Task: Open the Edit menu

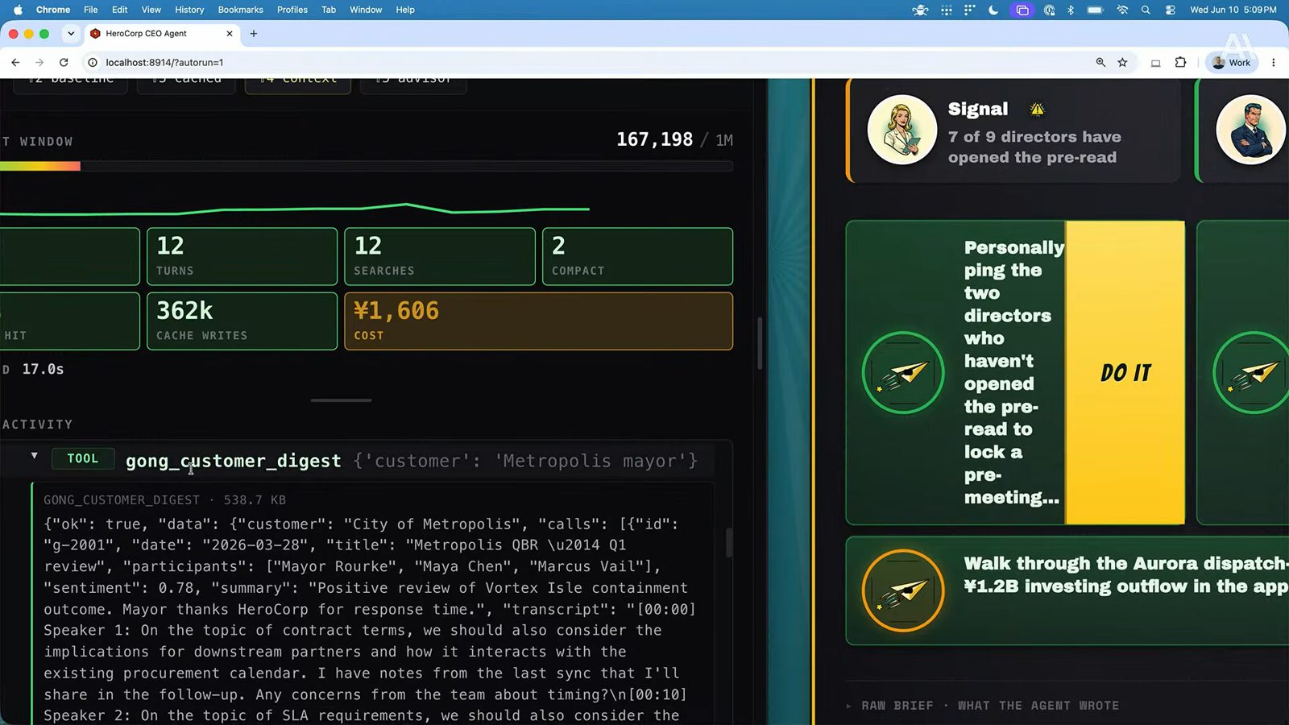Action: (120, 10)
